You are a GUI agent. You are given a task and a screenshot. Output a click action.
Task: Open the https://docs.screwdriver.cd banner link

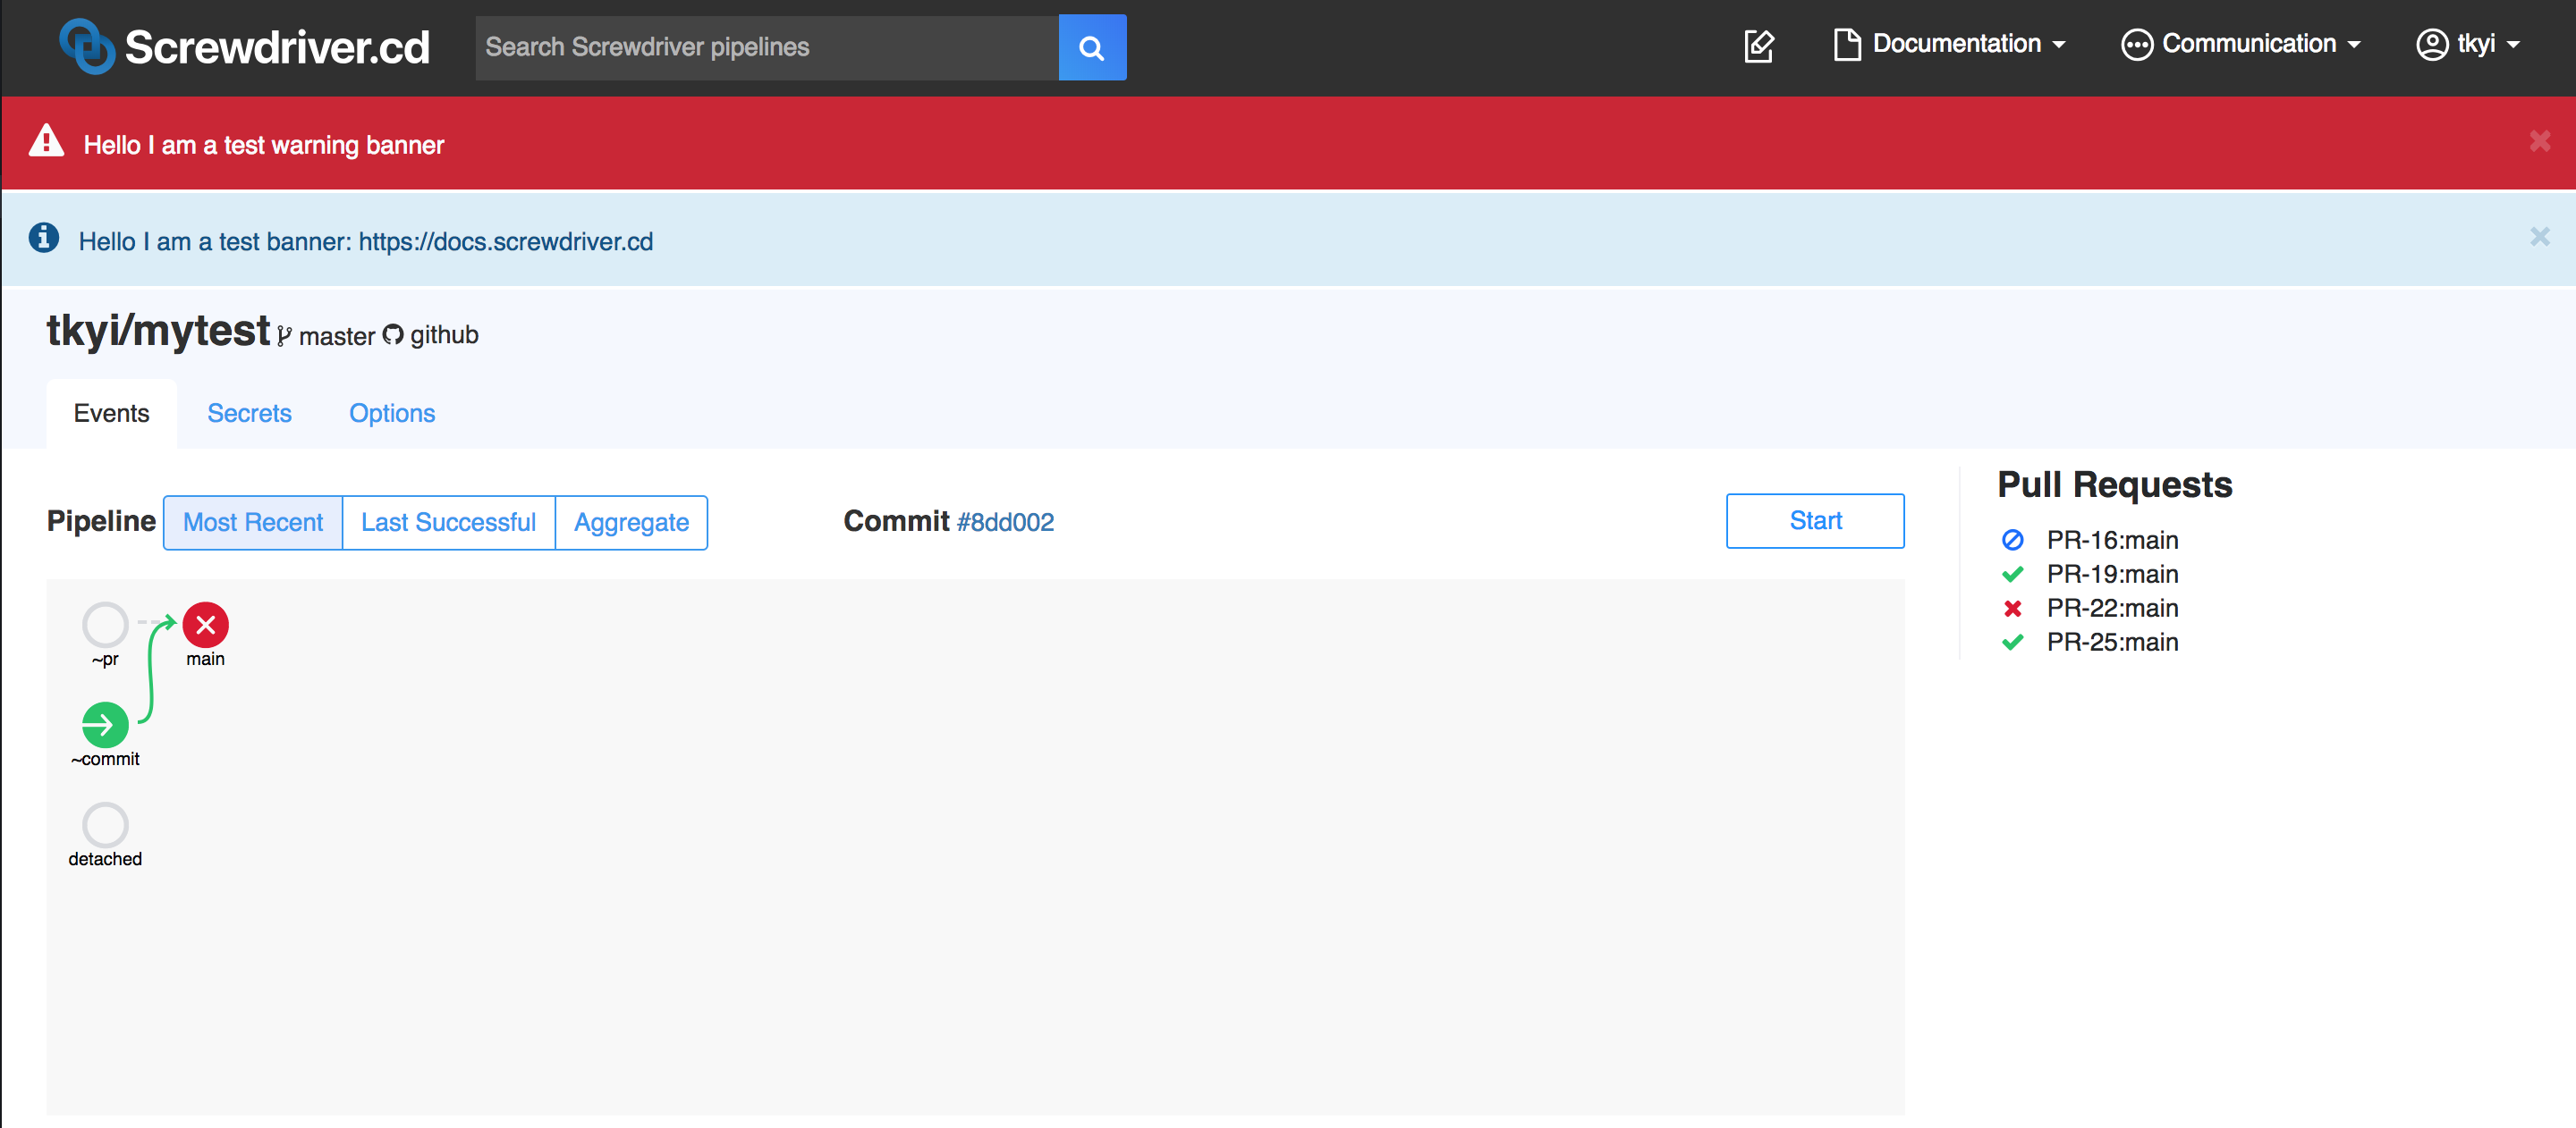pos(506,242)
